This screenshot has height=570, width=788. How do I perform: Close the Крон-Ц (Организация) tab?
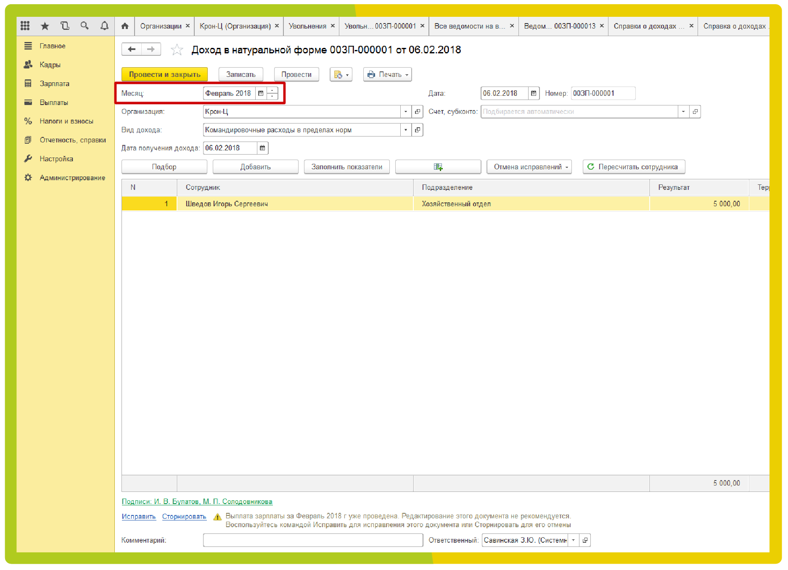coord(277,26)
